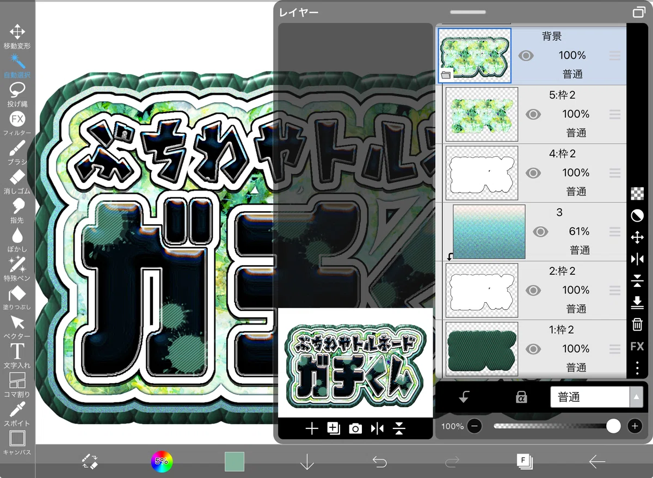Image resolution: width=653 pixels, height=478 pixels.
Task: Undo the last action
Action: (x=379, y=462)
